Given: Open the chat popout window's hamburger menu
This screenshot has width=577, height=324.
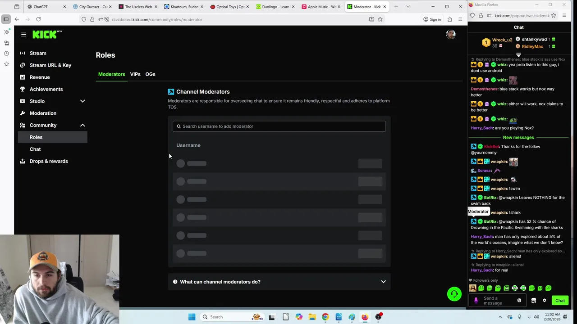Looking at the screenshot, I should 564,15.
